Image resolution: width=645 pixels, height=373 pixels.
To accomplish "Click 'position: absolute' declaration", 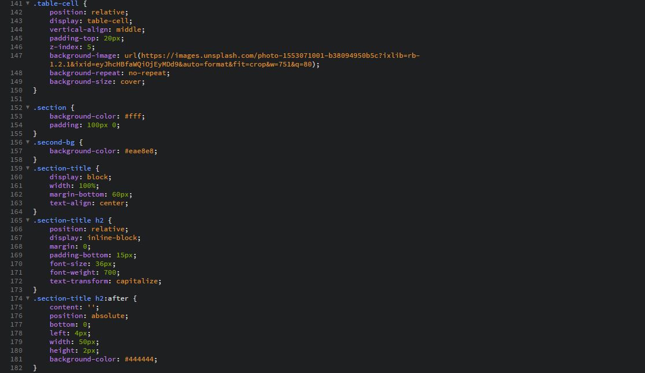I will point(89,316).
